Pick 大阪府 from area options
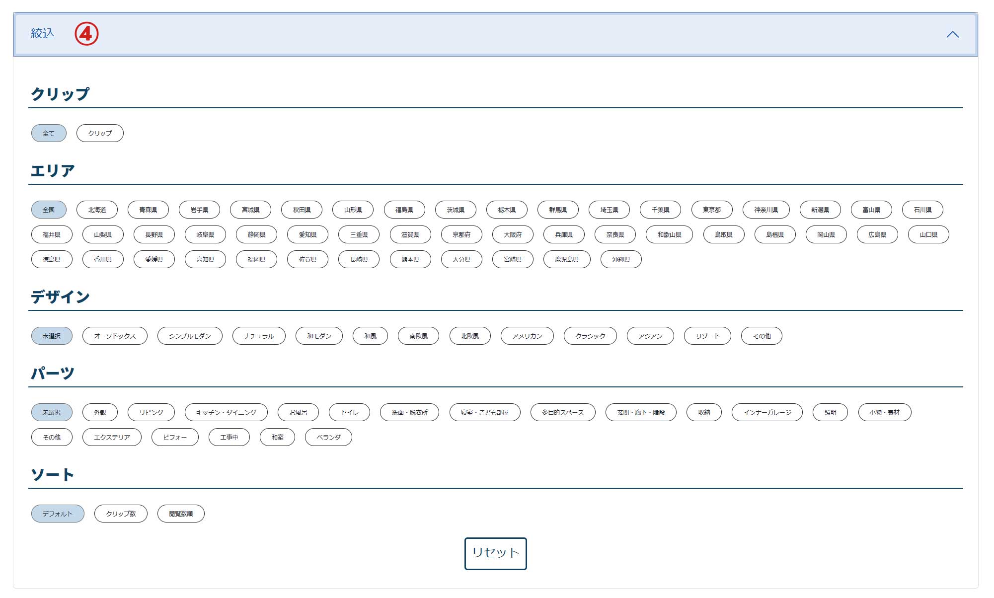 [x=513, y=234]
